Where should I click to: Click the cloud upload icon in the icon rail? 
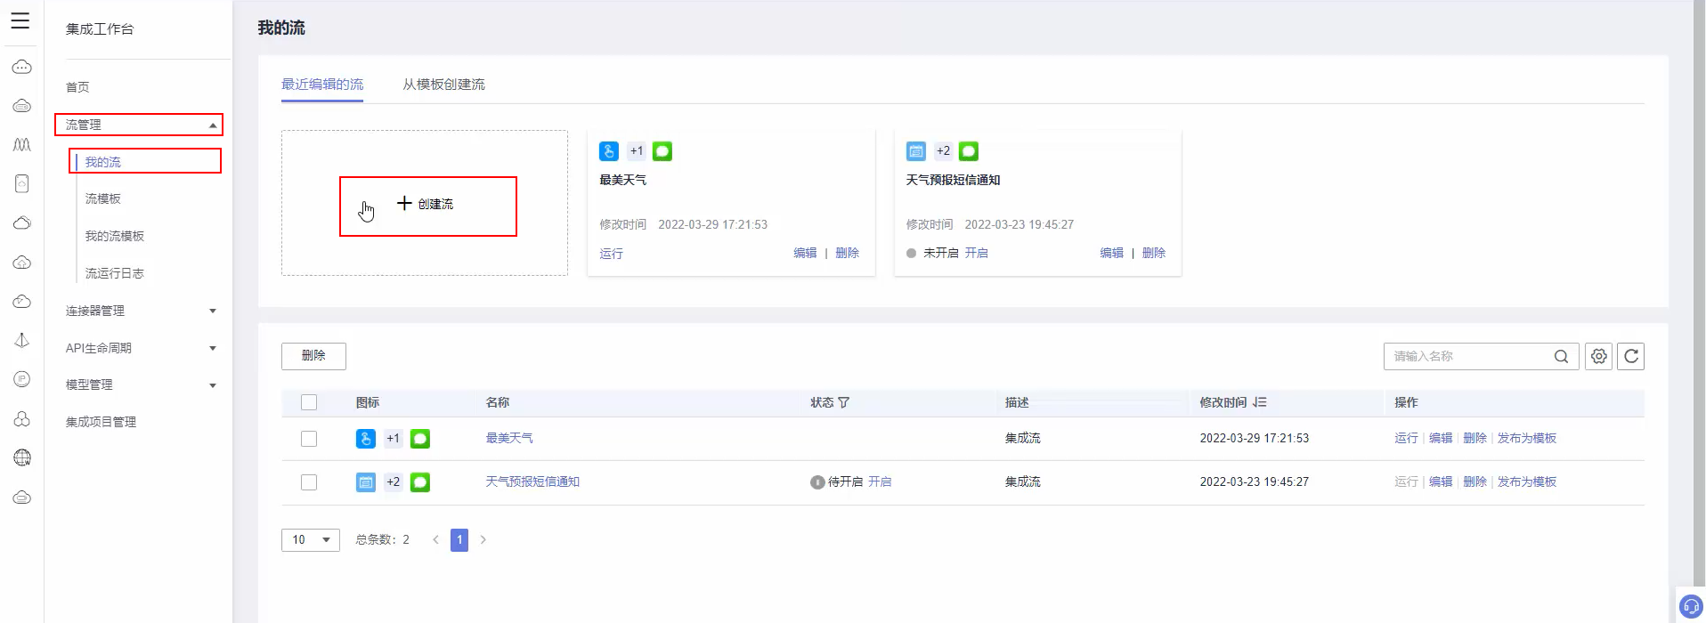click(x=22, y=263)
